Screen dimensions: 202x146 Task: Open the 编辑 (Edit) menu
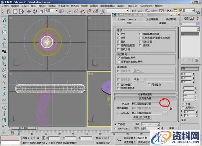click(15, 6)
